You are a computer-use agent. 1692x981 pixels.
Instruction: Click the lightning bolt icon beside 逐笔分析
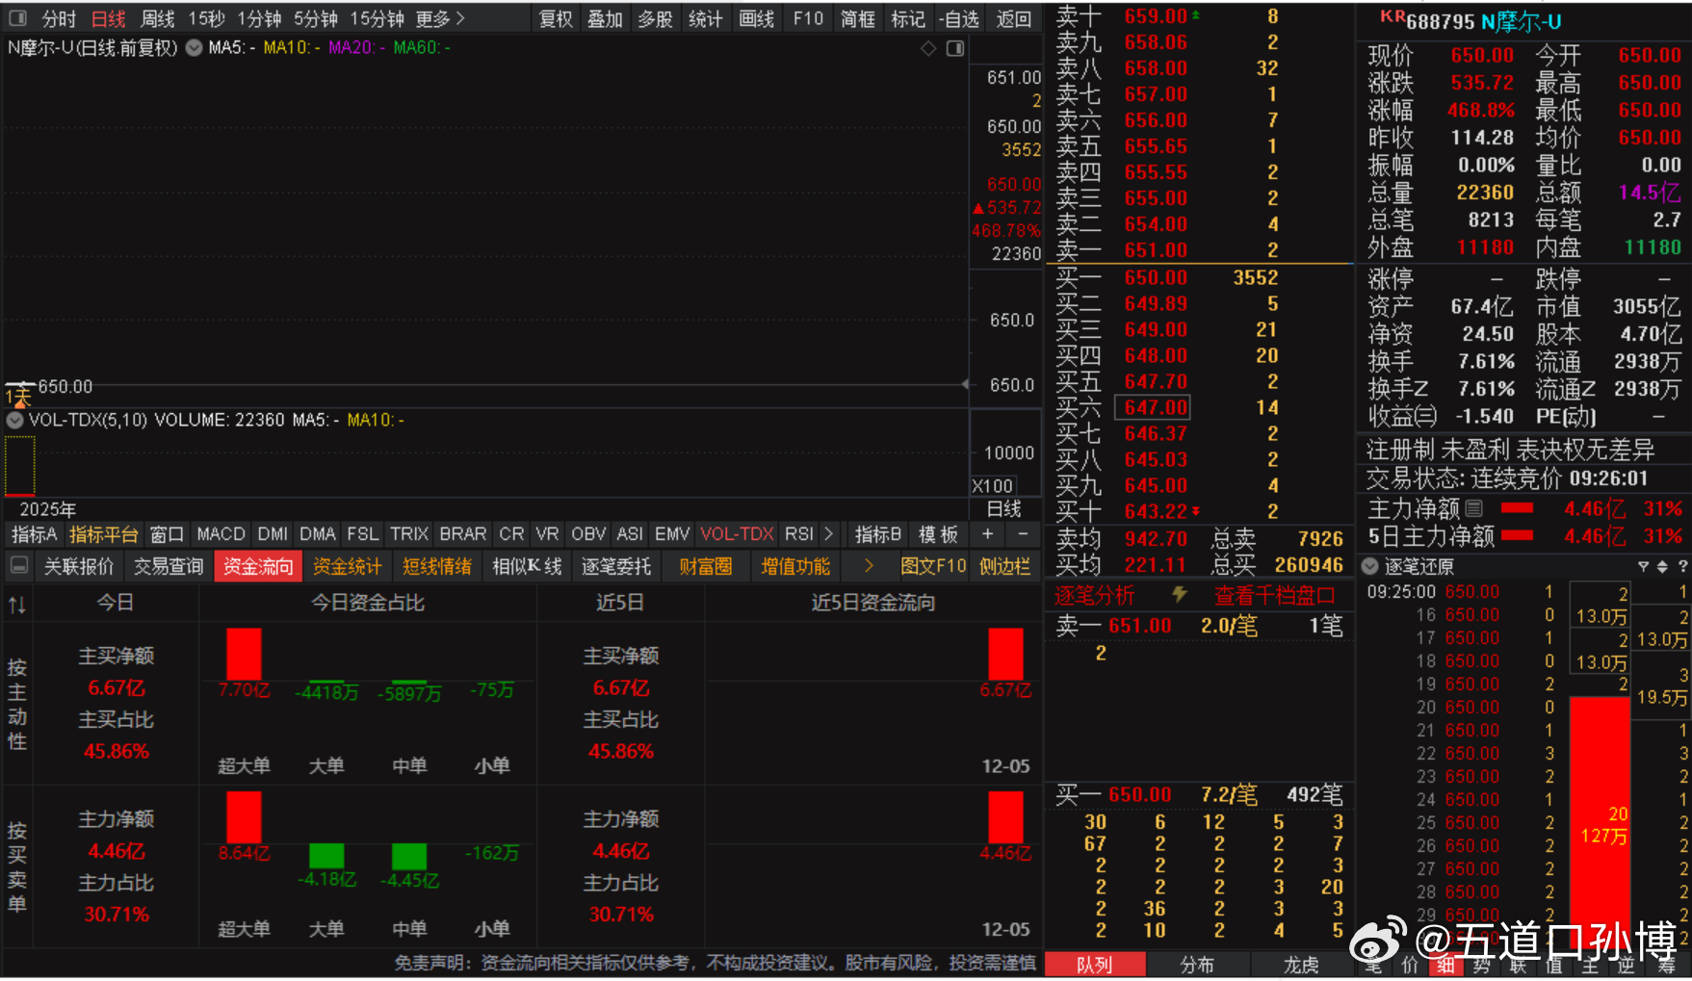point(1179,596)
